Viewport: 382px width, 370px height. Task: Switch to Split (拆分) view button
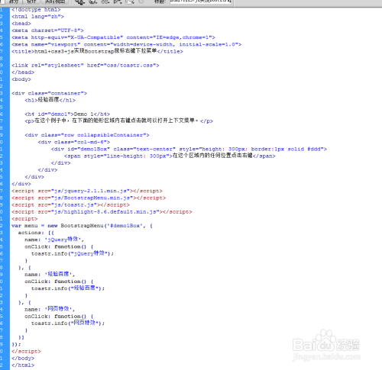point(14,2)
